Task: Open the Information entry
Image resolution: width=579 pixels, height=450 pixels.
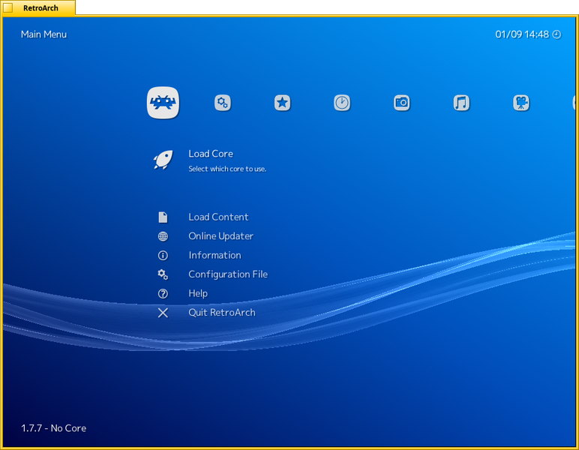Action: pos(215,256)
